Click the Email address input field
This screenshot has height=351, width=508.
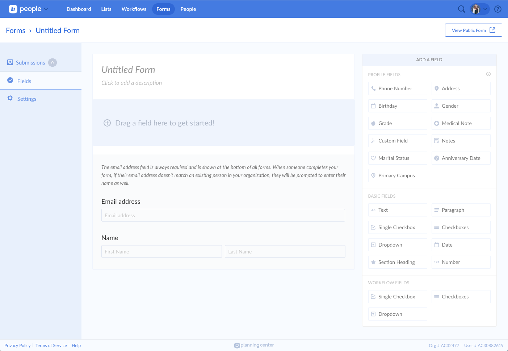tap(223, 215)
